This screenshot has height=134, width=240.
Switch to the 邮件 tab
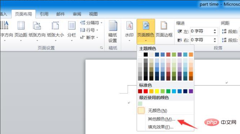click(x=61, y=14)
